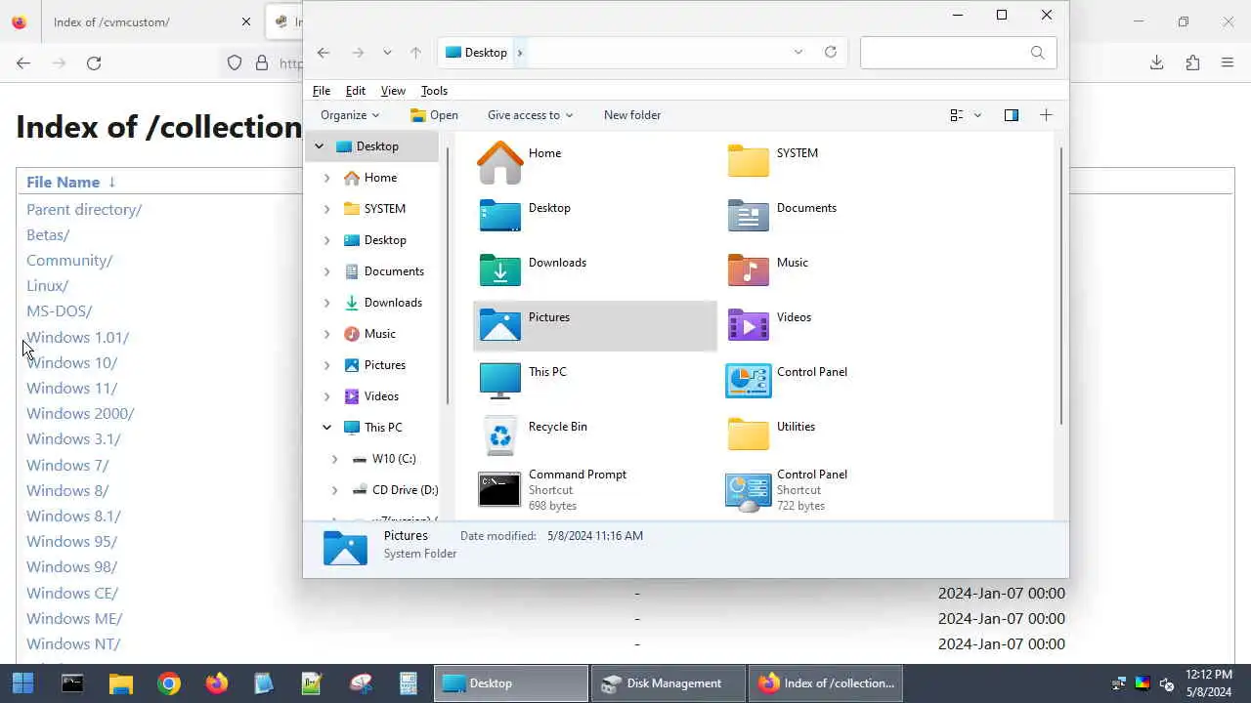Expand the Home node in navigation tree

click(326, 178)
